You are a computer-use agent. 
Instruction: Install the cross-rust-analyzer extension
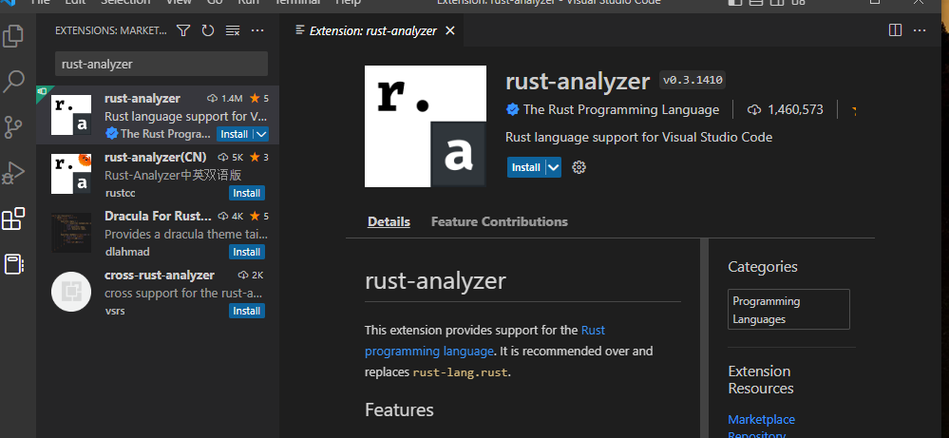pos(247,311)
